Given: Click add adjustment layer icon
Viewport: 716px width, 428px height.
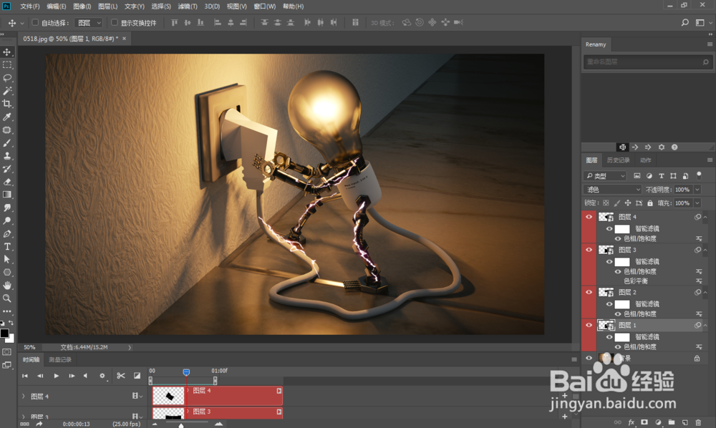Looking at the screenshot, I should (x=658, y=422).
